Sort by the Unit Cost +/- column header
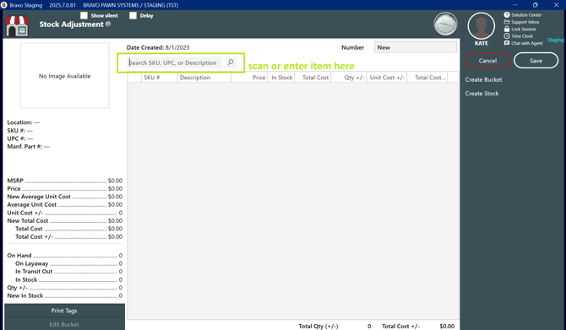566x330 pixels. click(387, 78)
